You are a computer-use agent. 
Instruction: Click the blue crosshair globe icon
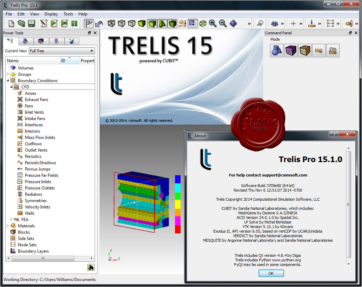(233, 24)
